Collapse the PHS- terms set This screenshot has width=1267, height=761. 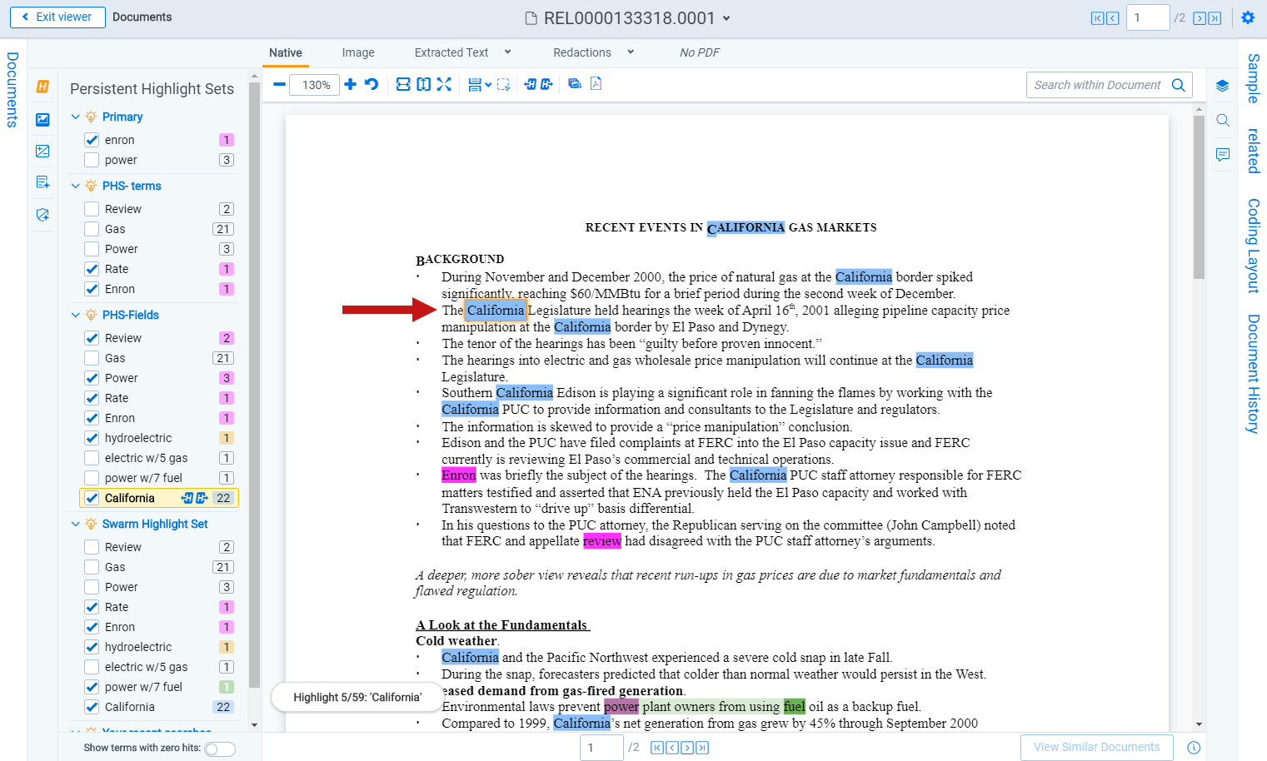[x=76, y=186]
